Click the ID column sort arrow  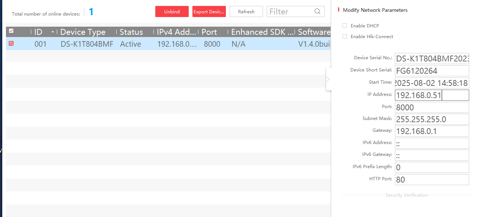(x=53, y=32)
